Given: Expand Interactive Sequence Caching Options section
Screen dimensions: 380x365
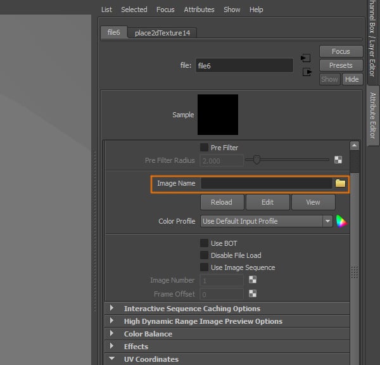Looking at the screenshot, I should pyautogui.click(x=112, y=309).
